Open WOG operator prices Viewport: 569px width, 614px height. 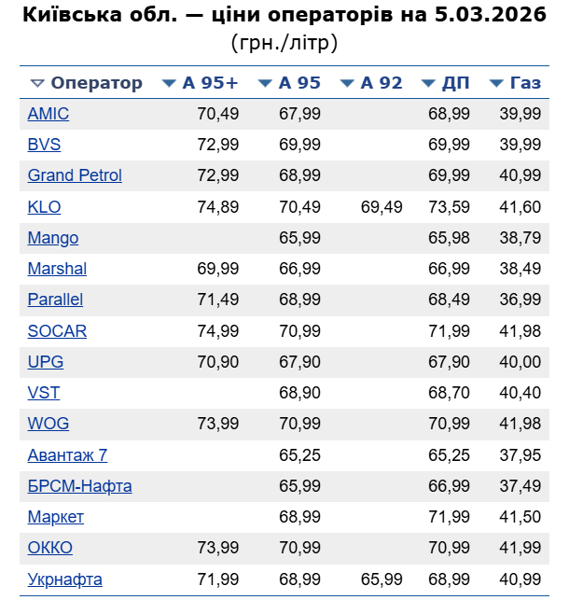(49, 424)
